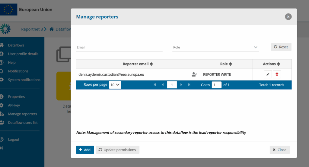Screen dimensions: 309x167
Task: Go to the previous page arrow
Action: pos(163,85)
